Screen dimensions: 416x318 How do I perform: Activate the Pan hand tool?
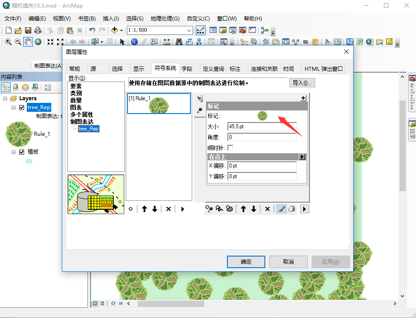coord(28,42)
